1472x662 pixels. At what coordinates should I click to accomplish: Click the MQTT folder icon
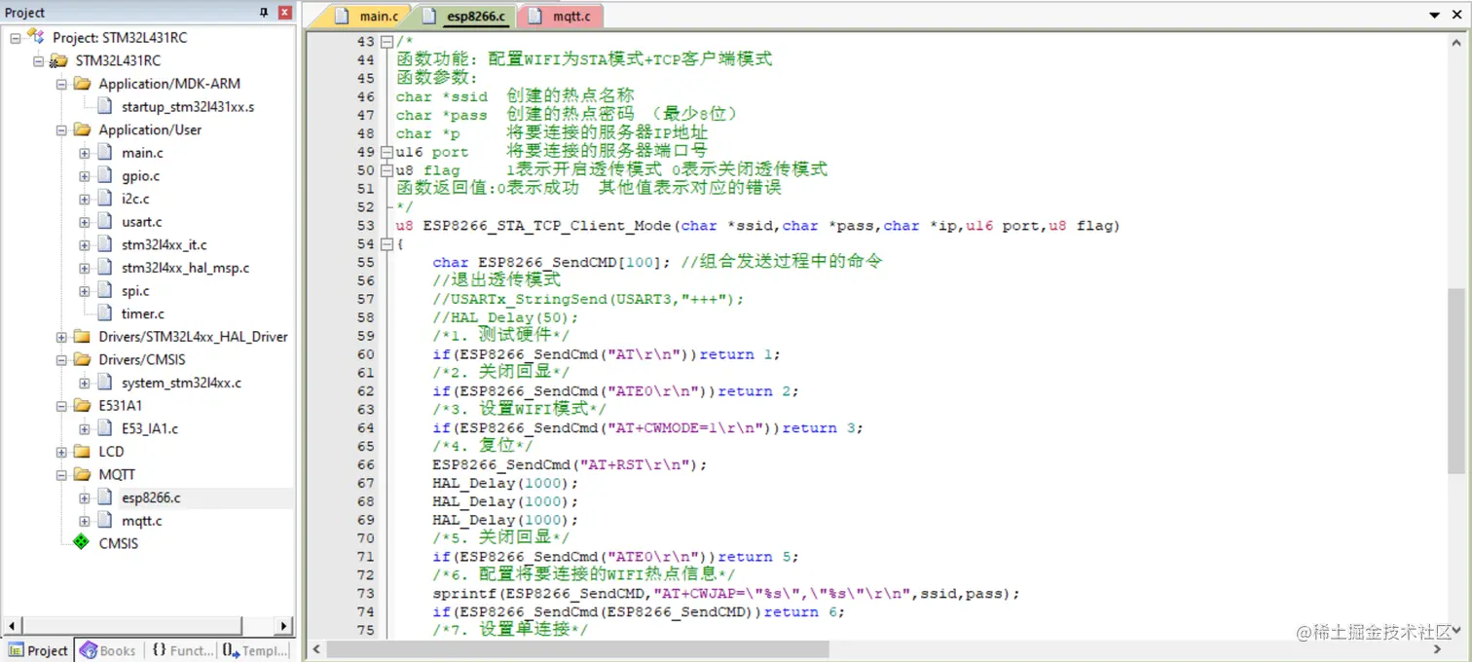point(82,474)
